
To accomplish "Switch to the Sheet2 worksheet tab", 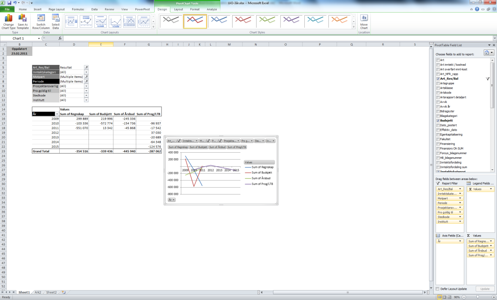I will (x=51, y=292).
